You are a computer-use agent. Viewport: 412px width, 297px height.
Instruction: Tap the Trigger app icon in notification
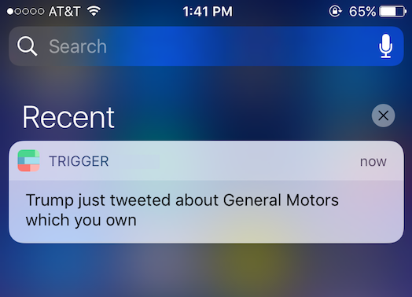28,160
